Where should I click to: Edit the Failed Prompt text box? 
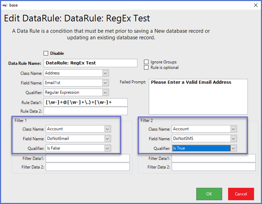[x=198, y=97]
